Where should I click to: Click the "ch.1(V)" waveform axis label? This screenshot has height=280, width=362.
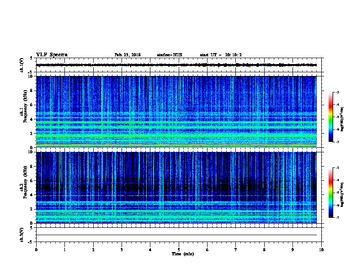pyautogui.click(x=22, y=65)
